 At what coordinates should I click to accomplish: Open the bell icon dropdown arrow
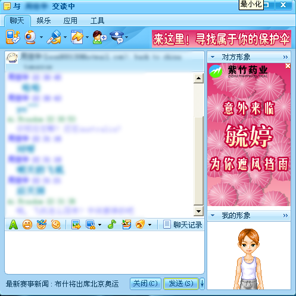coord(149,225)
